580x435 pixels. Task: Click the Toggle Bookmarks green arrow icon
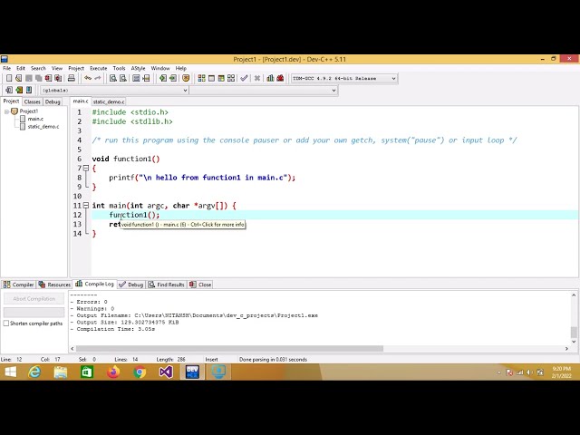19,90
